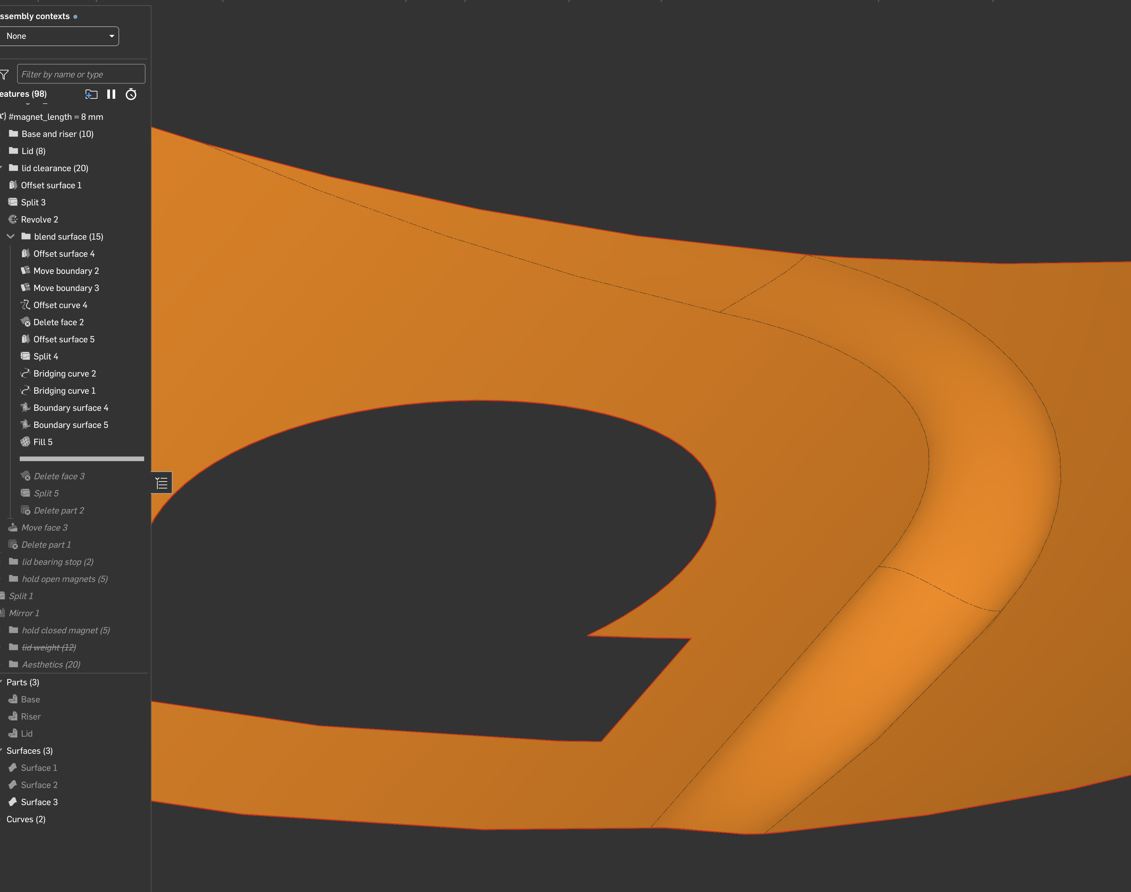The height and width of the screenshot is (892, 1131).
Task: Open the Curves (2) section header
Action: coord(26,819)
